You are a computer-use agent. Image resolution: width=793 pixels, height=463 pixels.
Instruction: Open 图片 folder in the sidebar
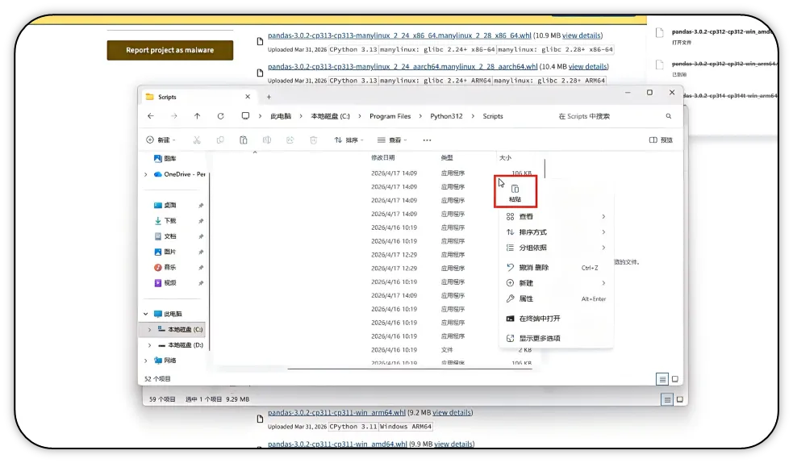165,252
